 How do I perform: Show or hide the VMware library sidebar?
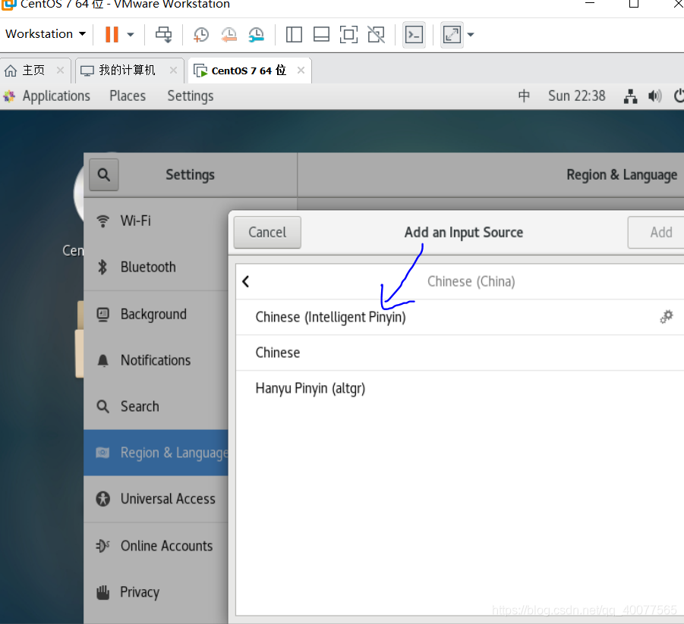pos(294,34)
